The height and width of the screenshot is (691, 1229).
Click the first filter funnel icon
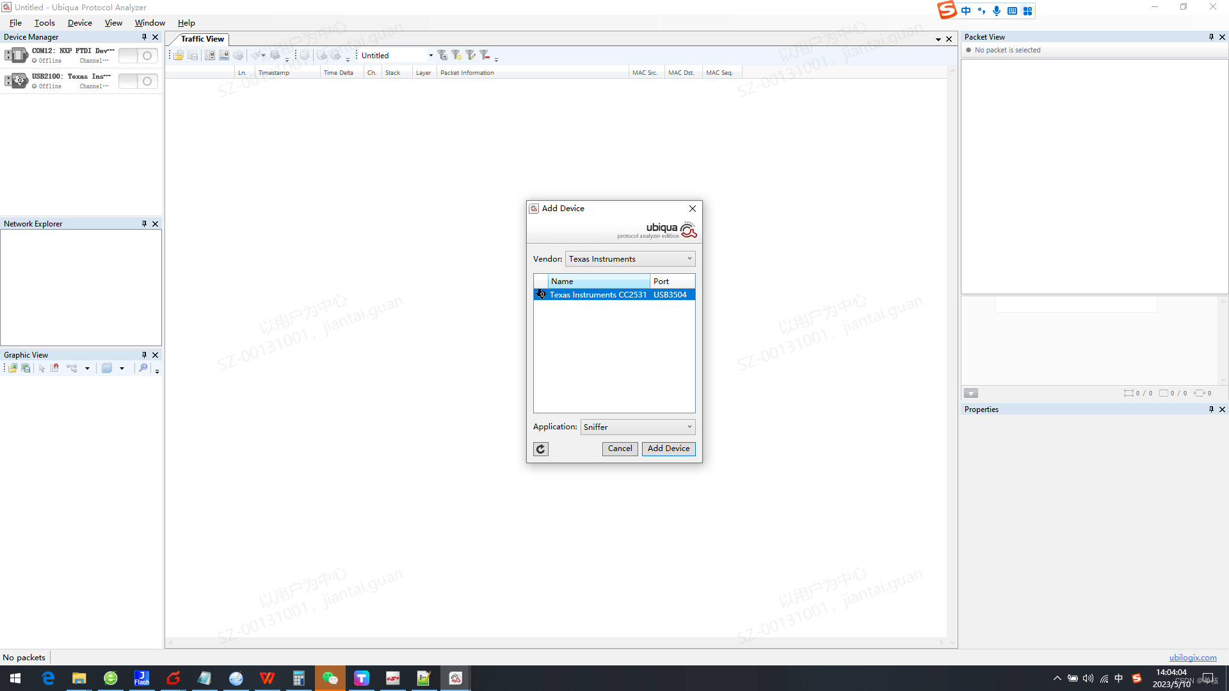442,56
